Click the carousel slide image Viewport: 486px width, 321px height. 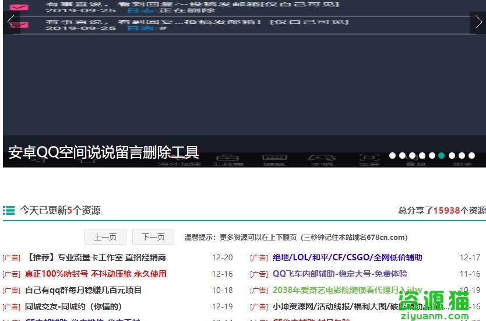pos(244,84)
